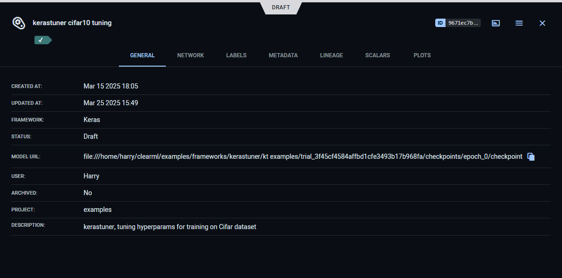
Task: Click the green checkmark tag
Action: click(42, 40)
